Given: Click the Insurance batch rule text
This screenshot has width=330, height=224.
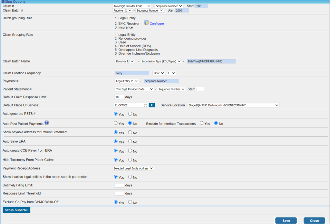Looking at the screenshot, I should (x=125, y=27).
